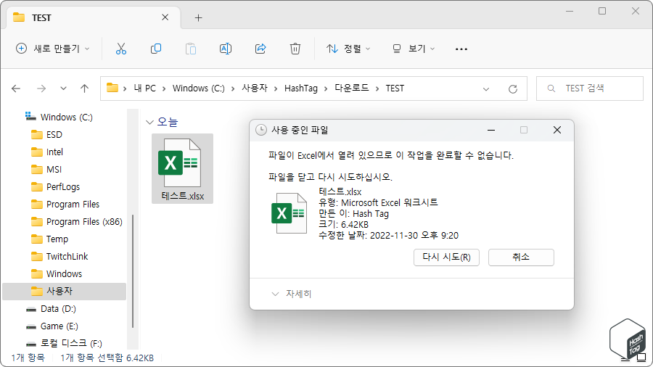Refresh the TEST folder view
This screenshot has width=653, height=367.
click(513, 88)
